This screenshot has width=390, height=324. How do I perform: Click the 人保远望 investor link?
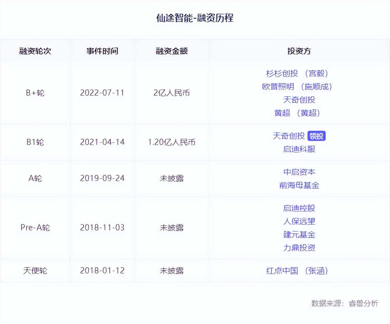pos(299,221)
